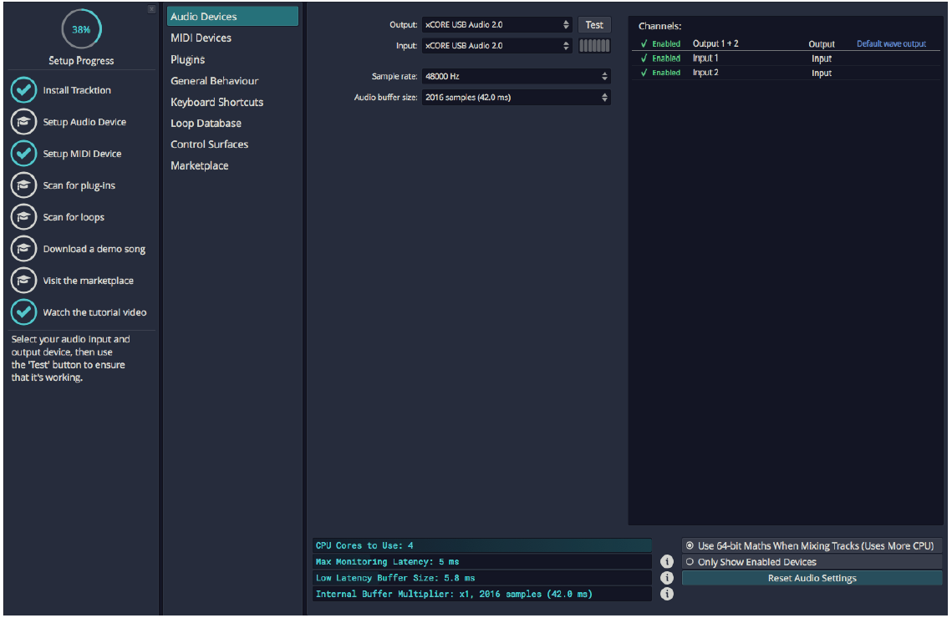Click the Scan for loops graduation cap icon
This screenshot has width=952, height=618.
[x=23, y=217]
